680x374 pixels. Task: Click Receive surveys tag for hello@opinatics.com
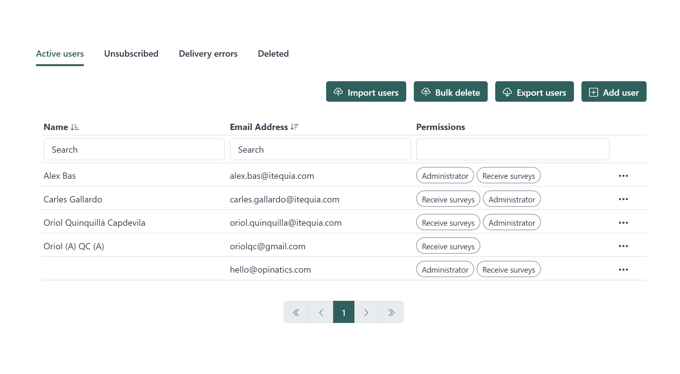click(x=509, y=269)
